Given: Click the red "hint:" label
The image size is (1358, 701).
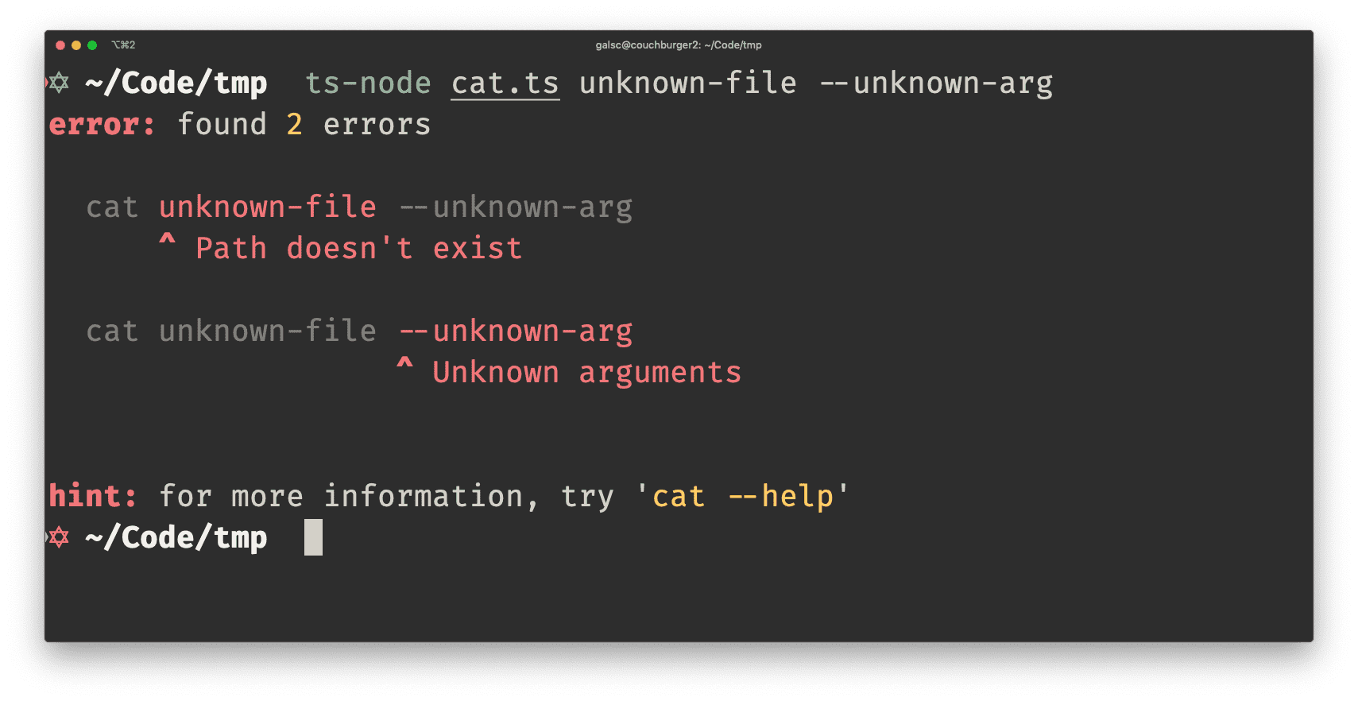Looking at the screenshot, I should [x=92, y=497].
